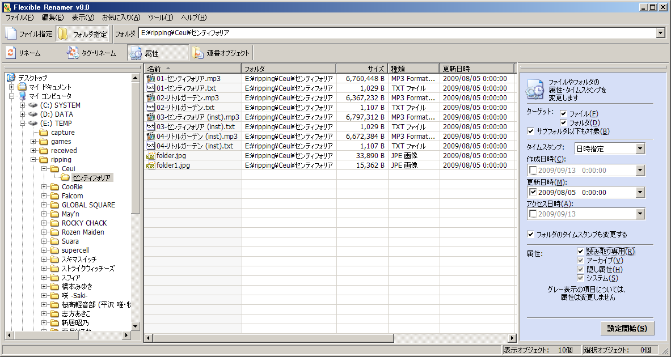Open the ツール(T) menu
This screenshot has height=357, width=671.
[161, 18]
